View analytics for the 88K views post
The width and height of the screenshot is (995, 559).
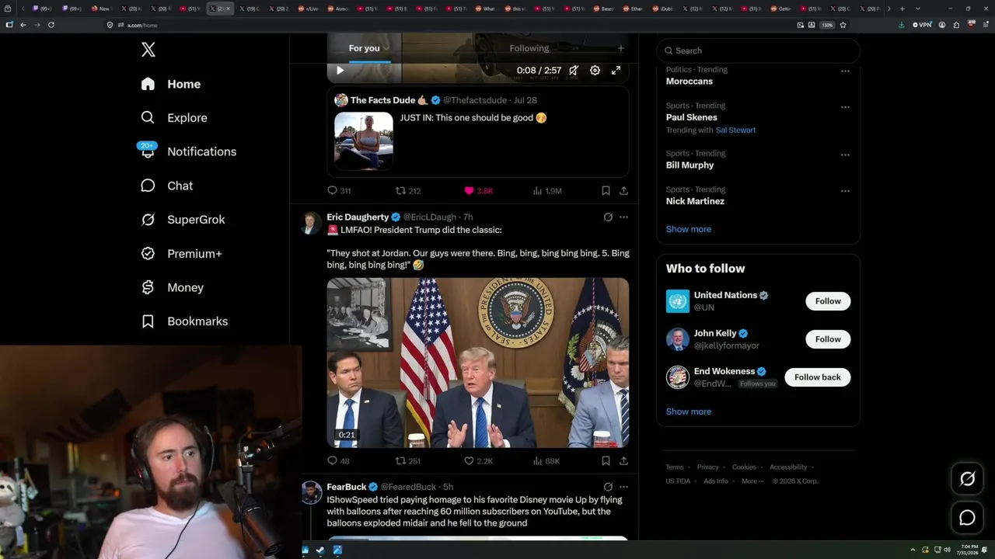click(x=546, y=460)
